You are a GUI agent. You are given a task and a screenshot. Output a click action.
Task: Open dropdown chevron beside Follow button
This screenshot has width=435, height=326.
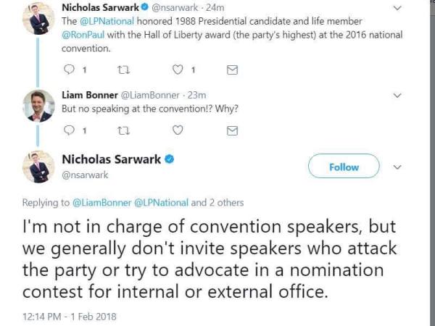[x=397, y=167]
